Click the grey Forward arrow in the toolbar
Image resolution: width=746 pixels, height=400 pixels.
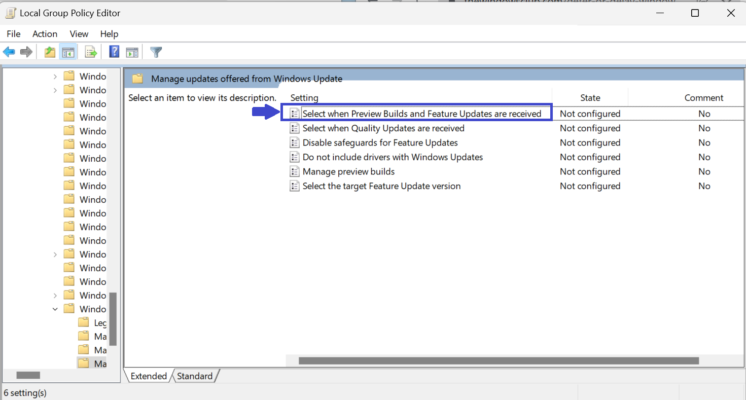coord(26,52)
